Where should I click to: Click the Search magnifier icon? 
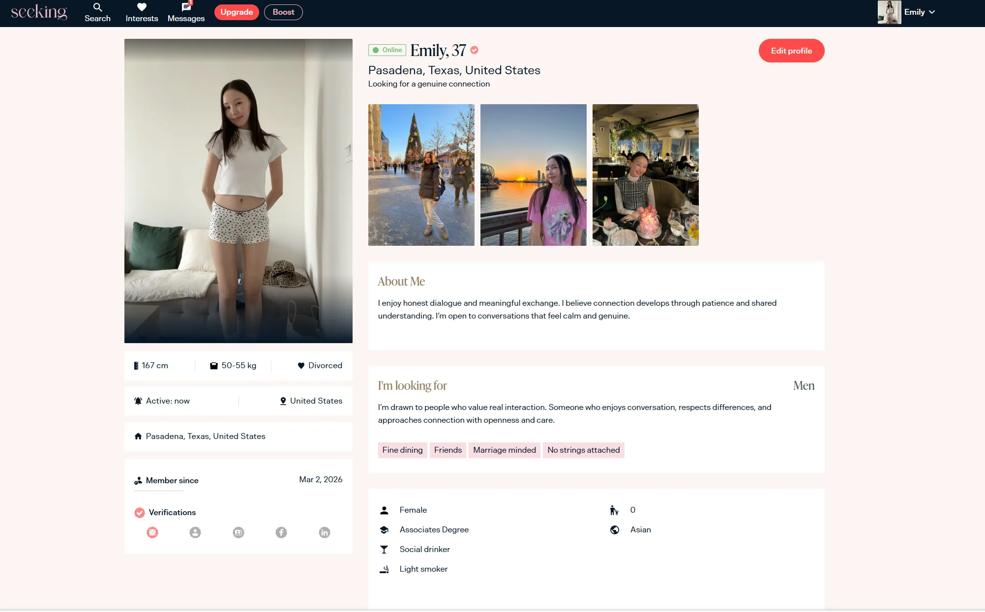point(97,7)
